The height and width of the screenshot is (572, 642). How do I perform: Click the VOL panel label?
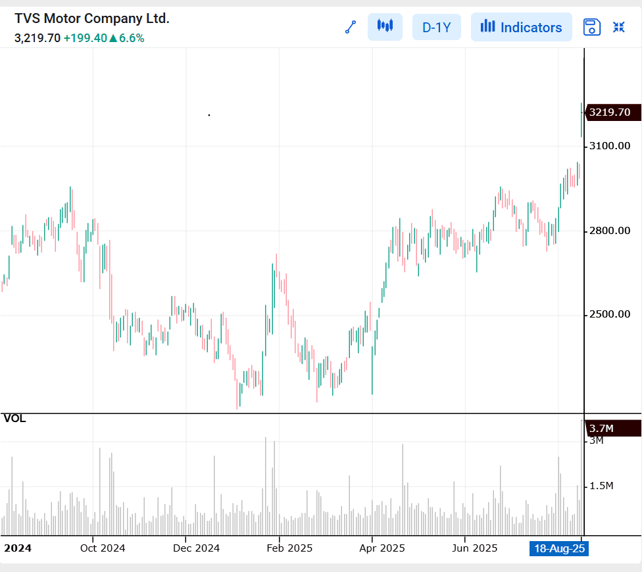[14, 418]
